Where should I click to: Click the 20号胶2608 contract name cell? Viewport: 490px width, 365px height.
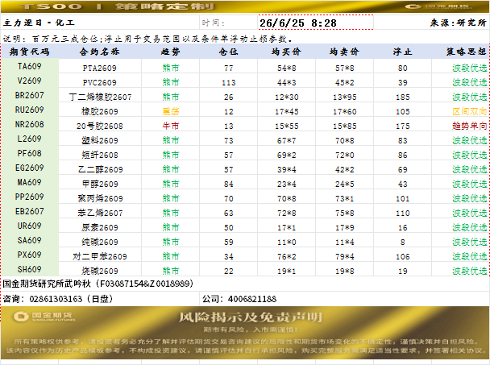[x=100, y=126]
